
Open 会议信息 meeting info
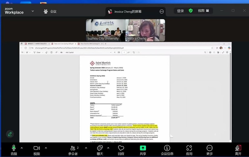point(167,149)
